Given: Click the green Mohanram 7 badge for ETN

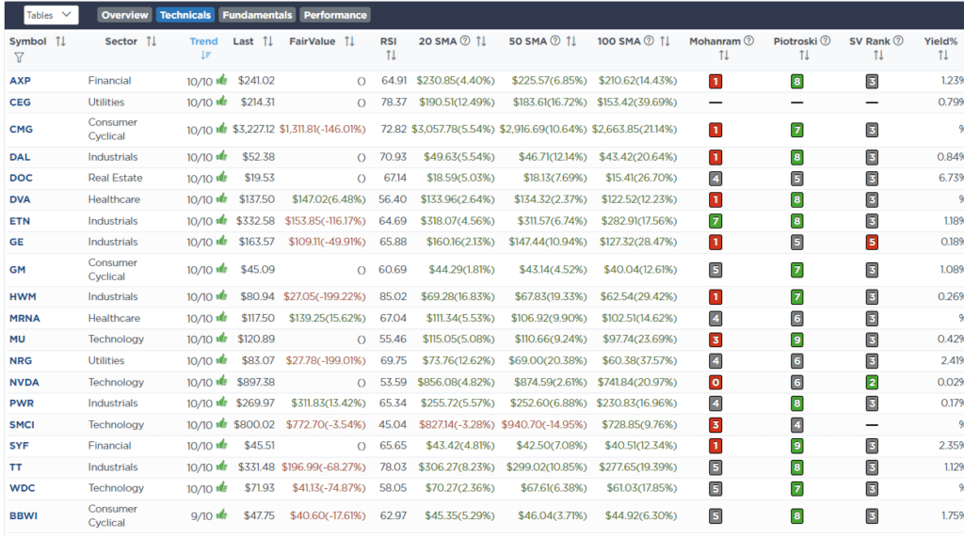Looking at the screenshot, I should [x=715, y=221].
